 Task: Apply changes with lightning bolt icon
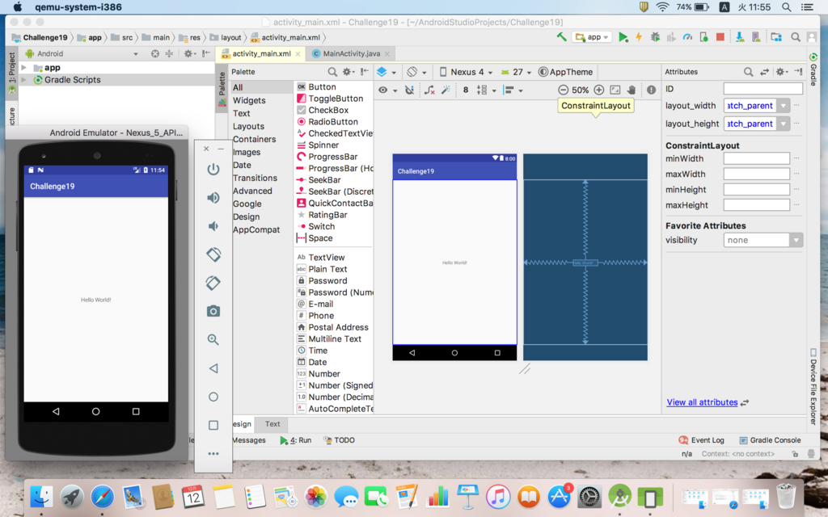tap(639, 37)
